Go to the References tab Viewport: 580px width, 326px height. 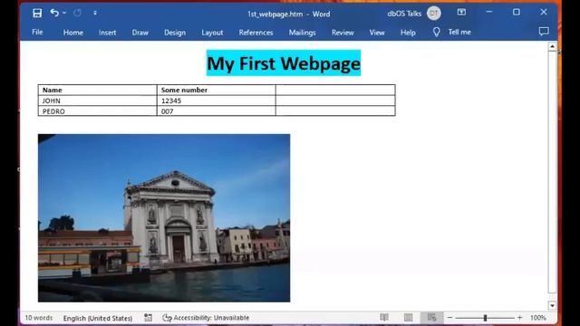click(256, 33)
